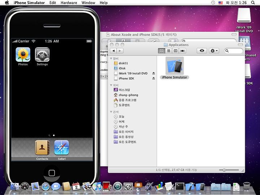Click the menu bar clock
Image resolution: width=260 pixels, height=195 pixels.
236,3
